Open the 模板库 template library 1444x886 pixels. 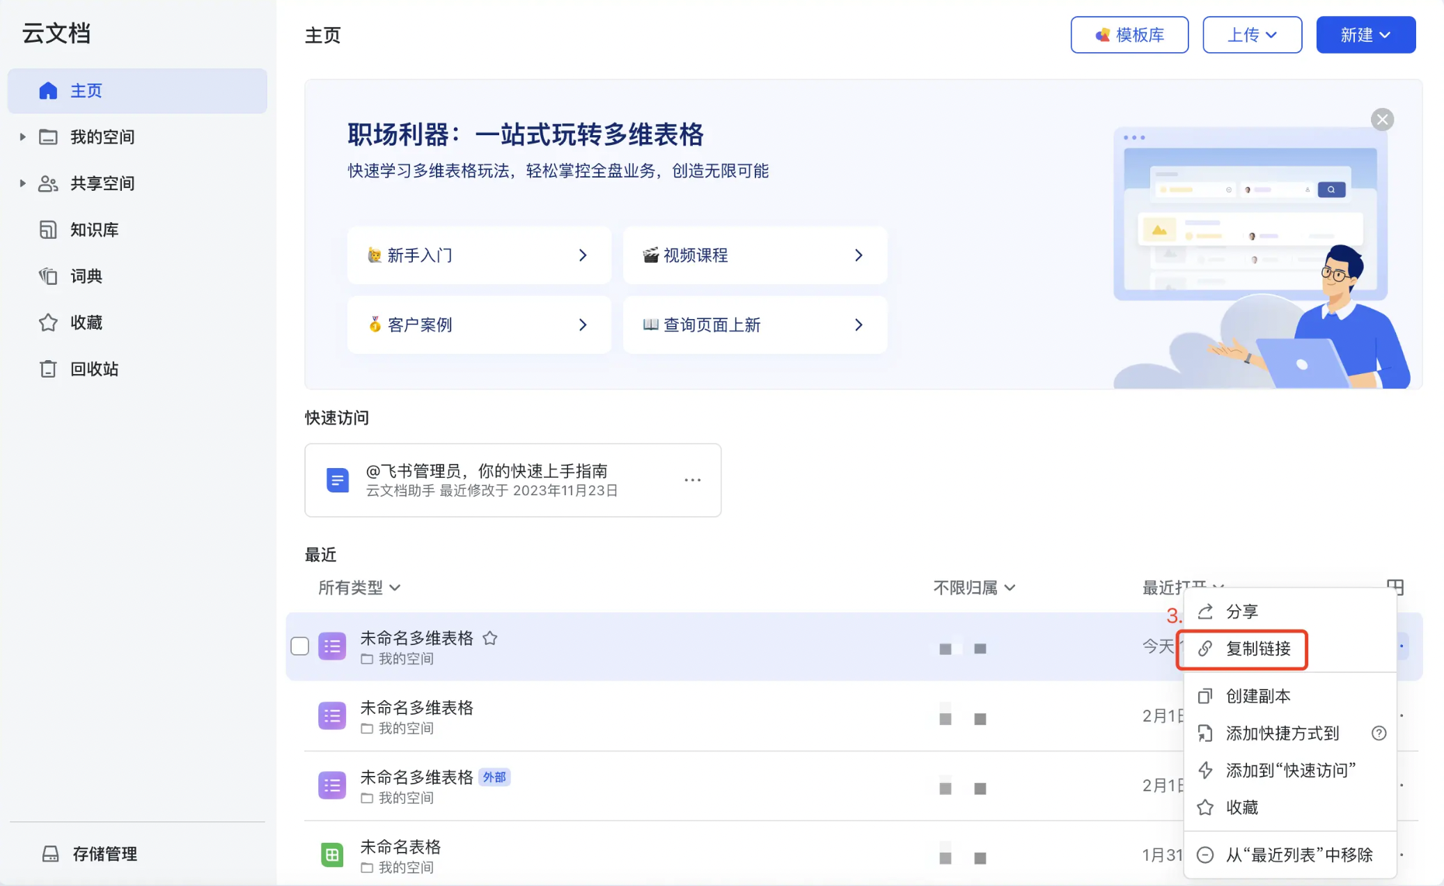pos(1129,35)
